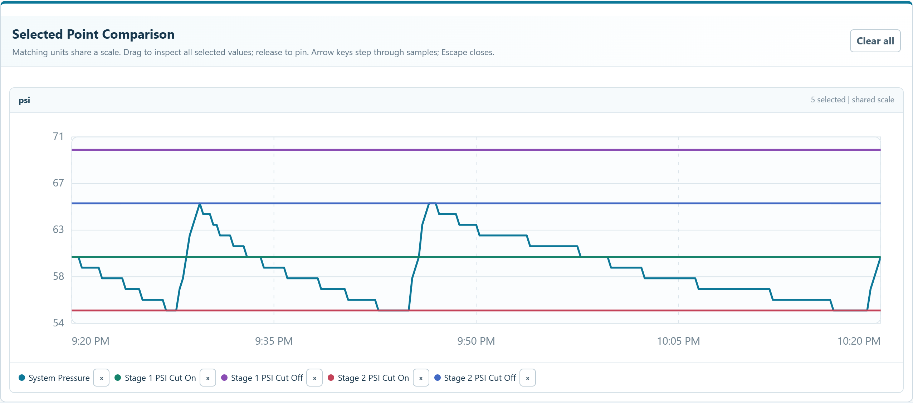The height and width of the screenshot is (403, 913).
Task: Remove Stage 1 PSI Cut On series
Action: (207, 378)
